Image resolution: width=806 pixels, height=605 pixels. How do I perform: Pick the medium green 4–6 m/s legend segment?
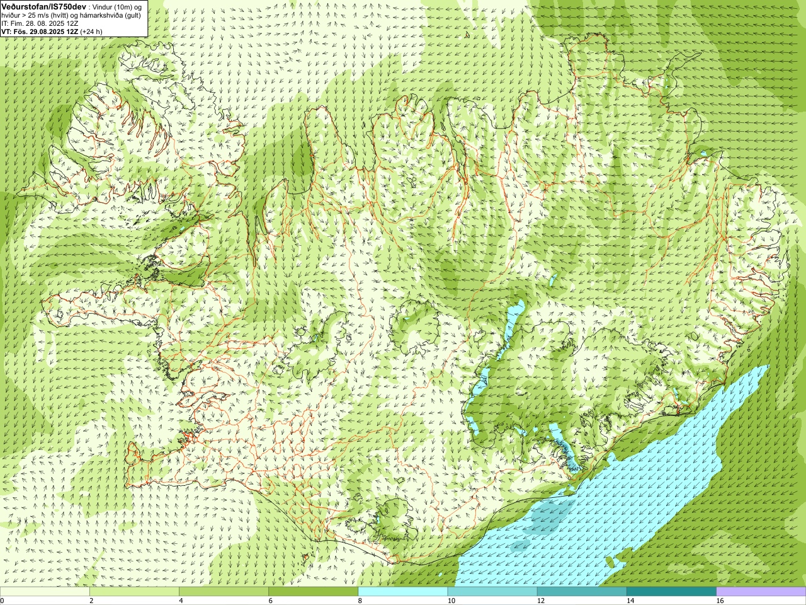(x=224, y=592)
